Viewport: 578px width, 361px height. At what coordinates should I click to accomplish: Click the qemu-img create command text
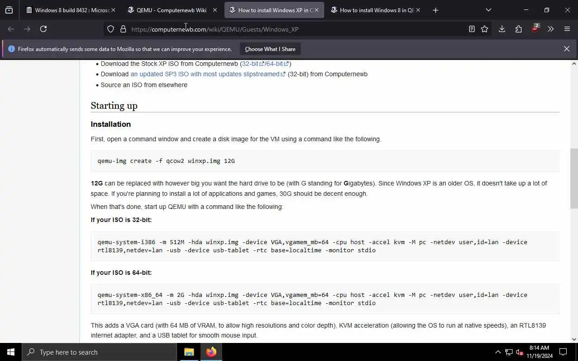point(166,161)
